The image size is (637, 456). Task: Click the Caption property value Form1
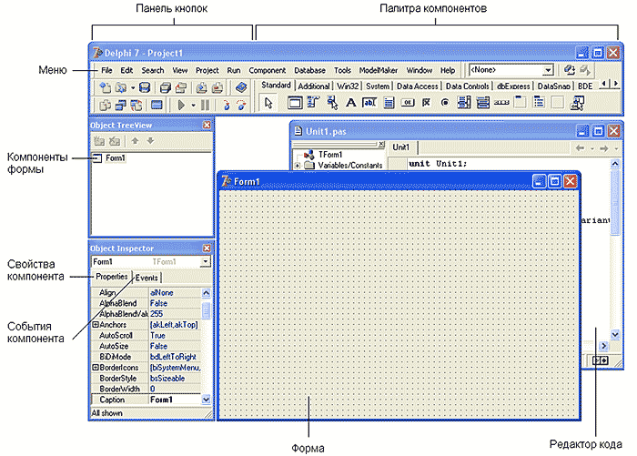(x=175, y=400)
